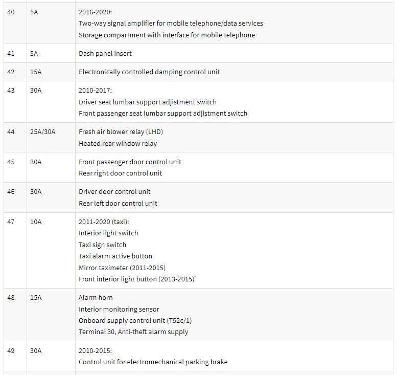
Task: Select 'Taxi sign switch' line
Action: pyautogui.click(x=102, y=245)
